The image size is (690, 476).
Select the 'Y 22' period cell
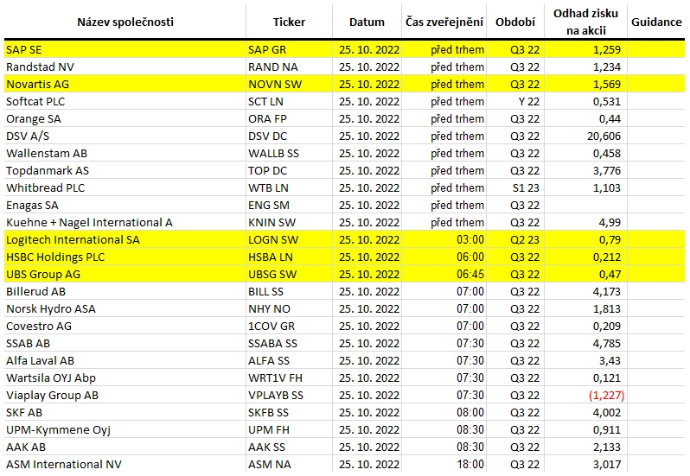point(515,102)
